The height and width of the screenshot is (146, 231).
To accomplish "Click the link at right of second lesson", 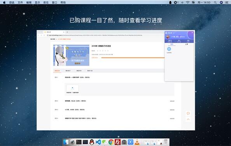I will [172, 101].
